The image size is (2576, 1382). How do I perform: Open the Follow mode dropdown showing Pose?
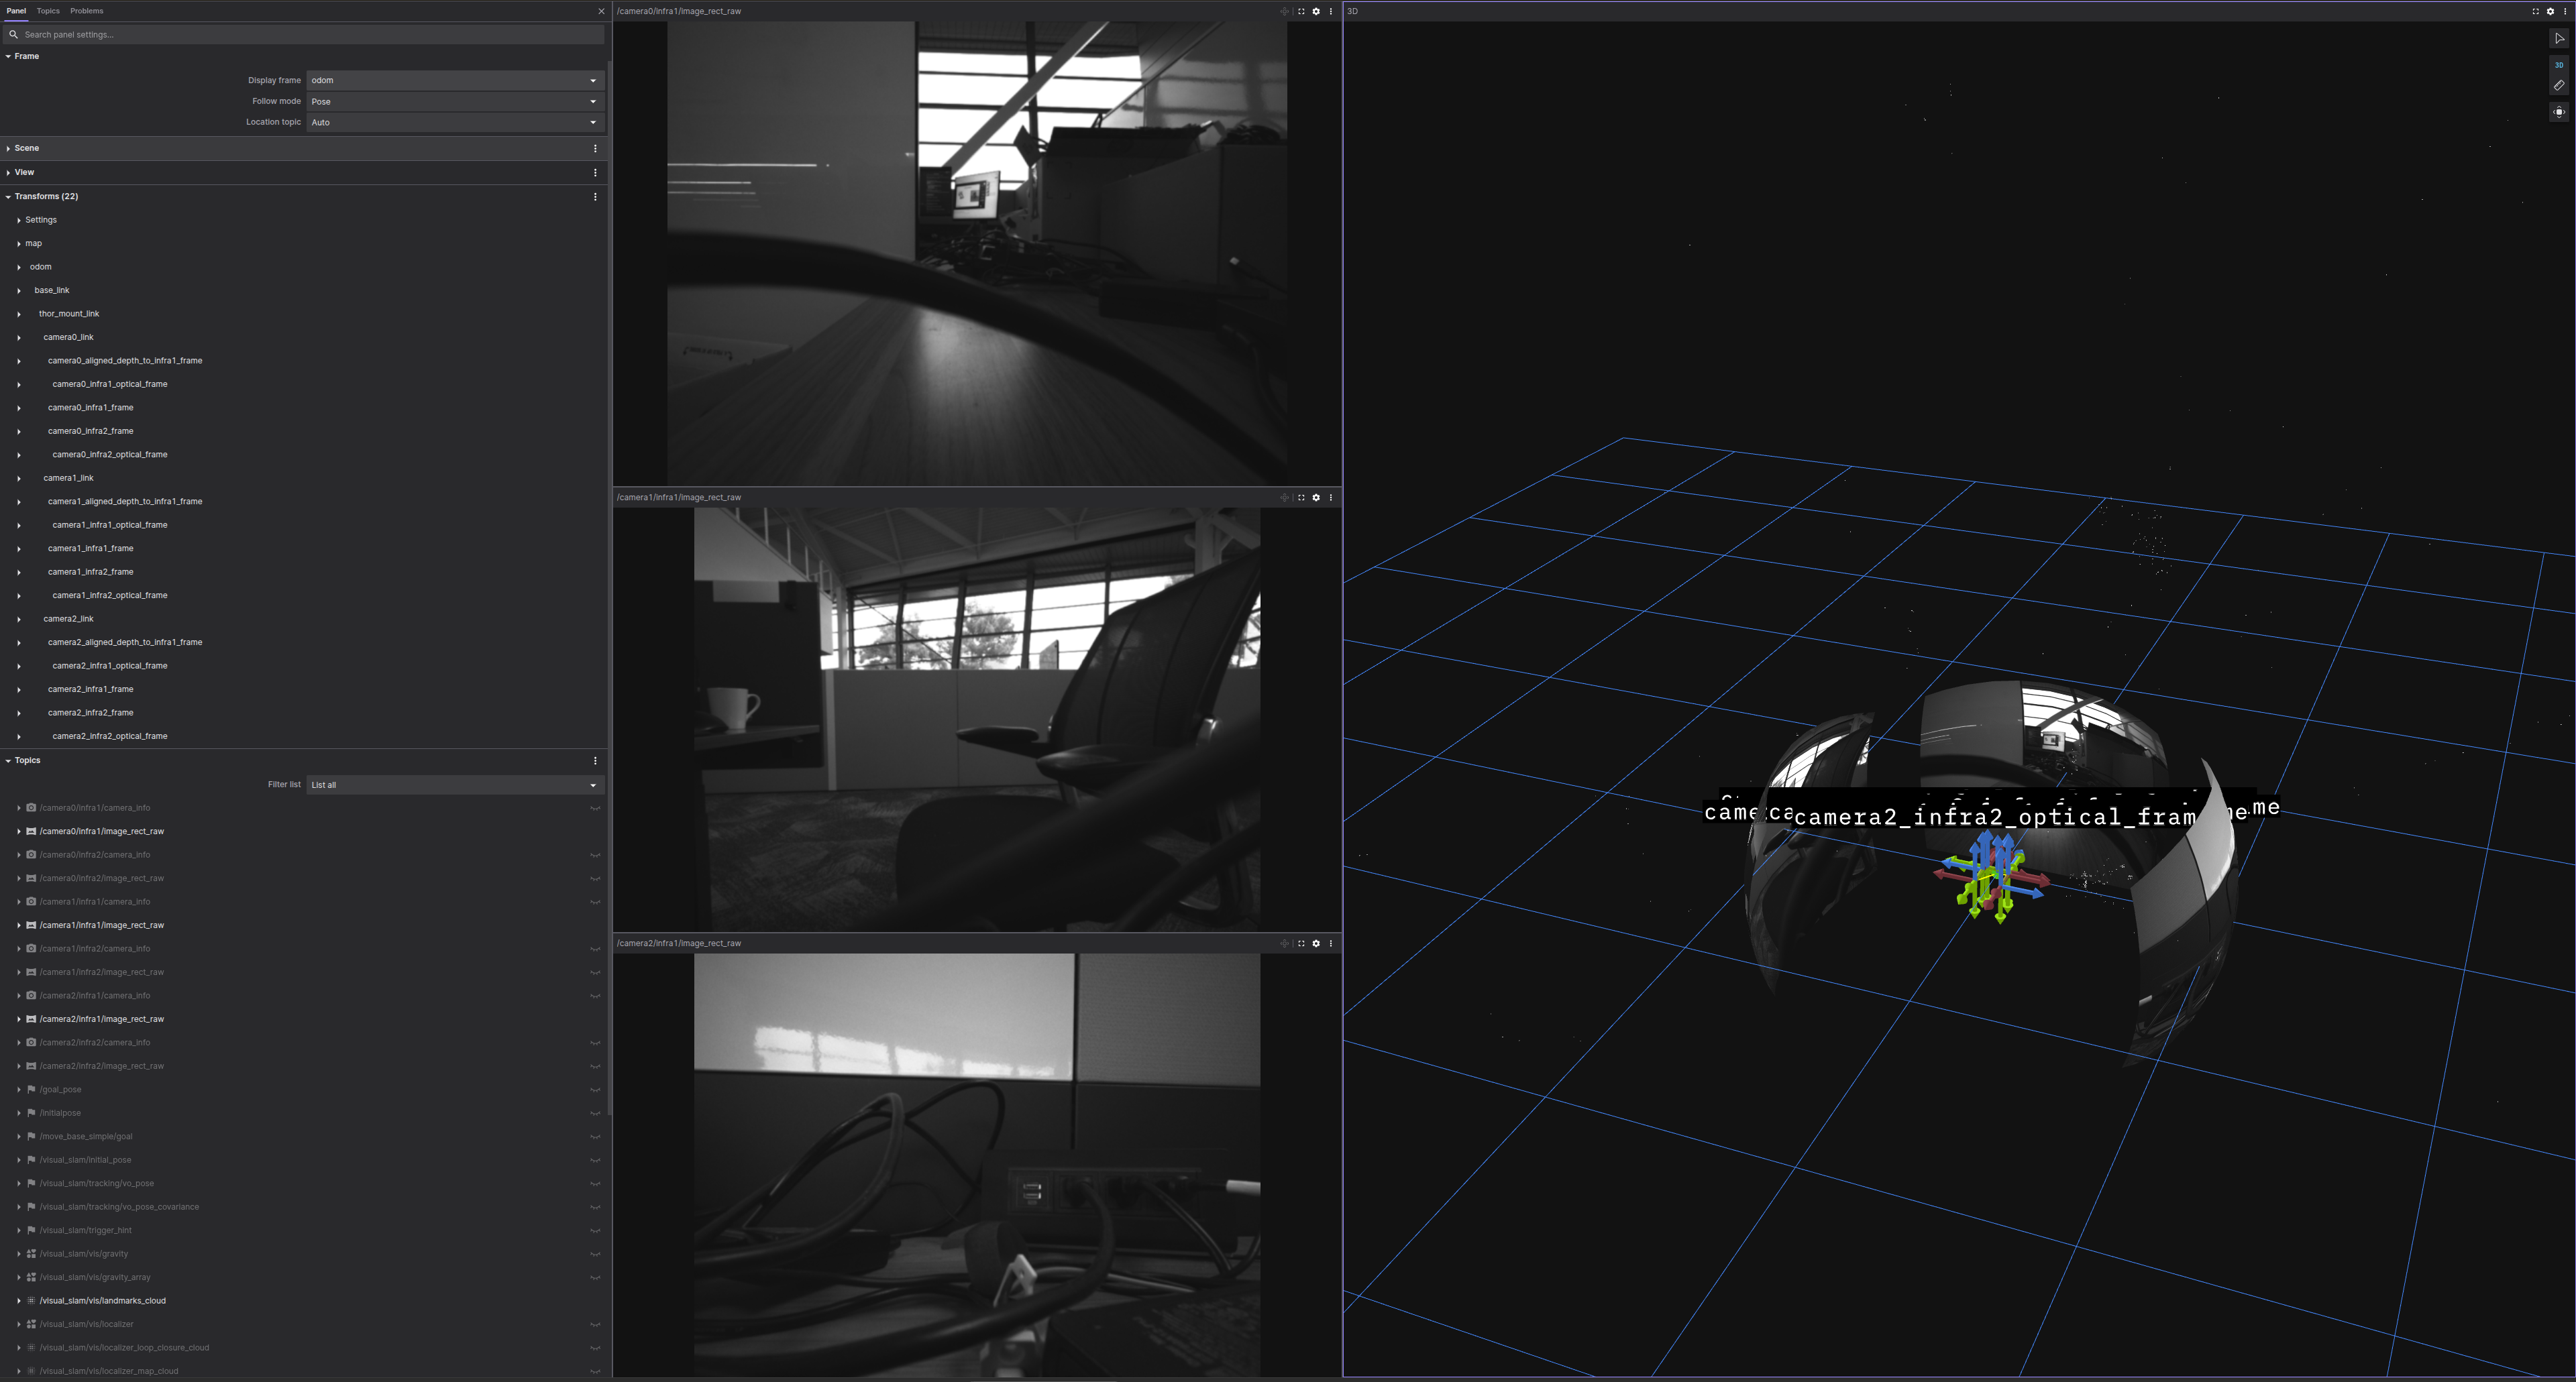[455, 101]
